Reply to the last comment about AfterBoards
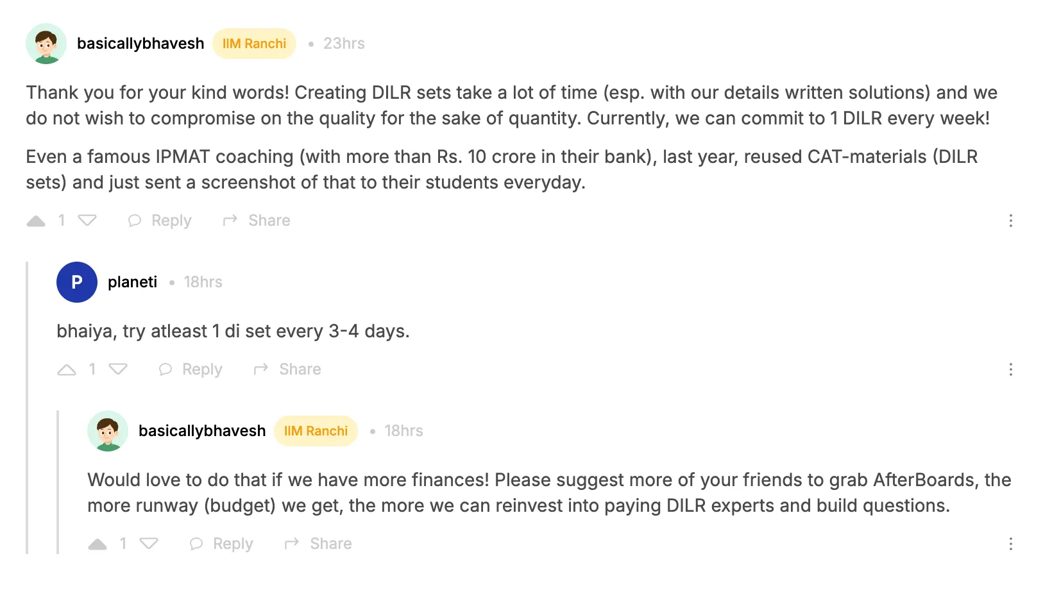Image resolution: width=1043 pixels, height=590 pixels. (x=221, y=544)
